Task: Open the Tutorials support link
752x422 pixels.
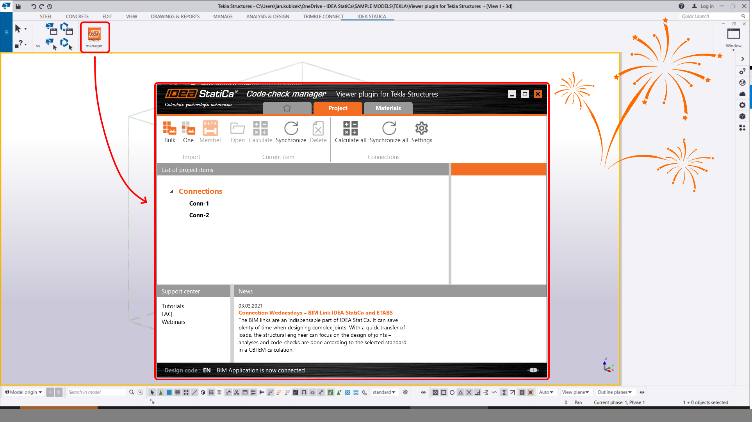Action: click(x=173, y=306)
